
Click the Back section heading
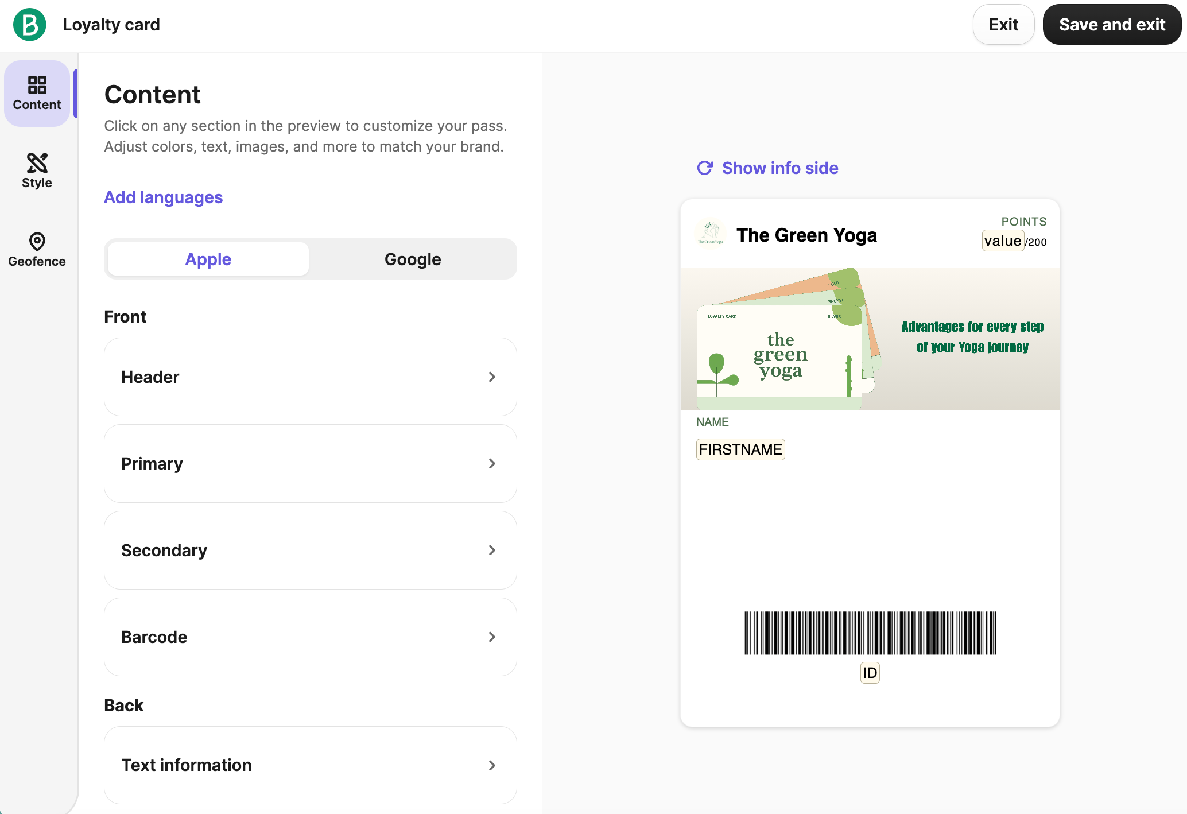click(x=123, y=706)
